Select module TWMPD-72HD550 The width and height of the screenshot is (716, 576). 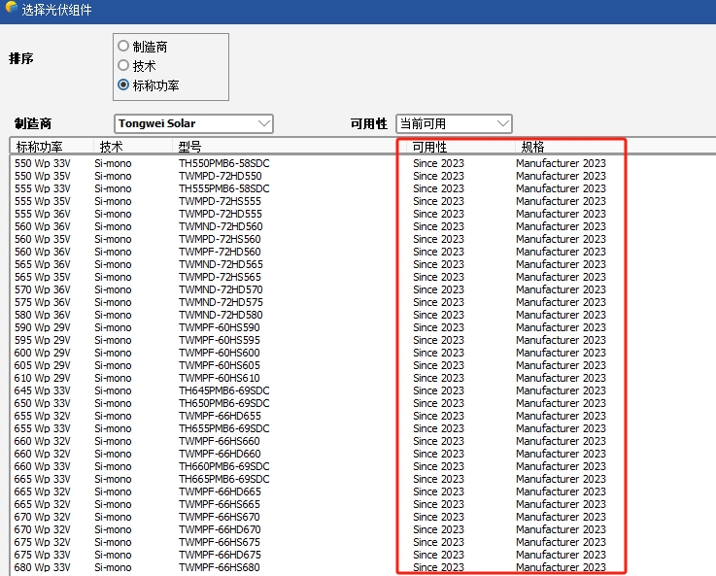point(221,176)
